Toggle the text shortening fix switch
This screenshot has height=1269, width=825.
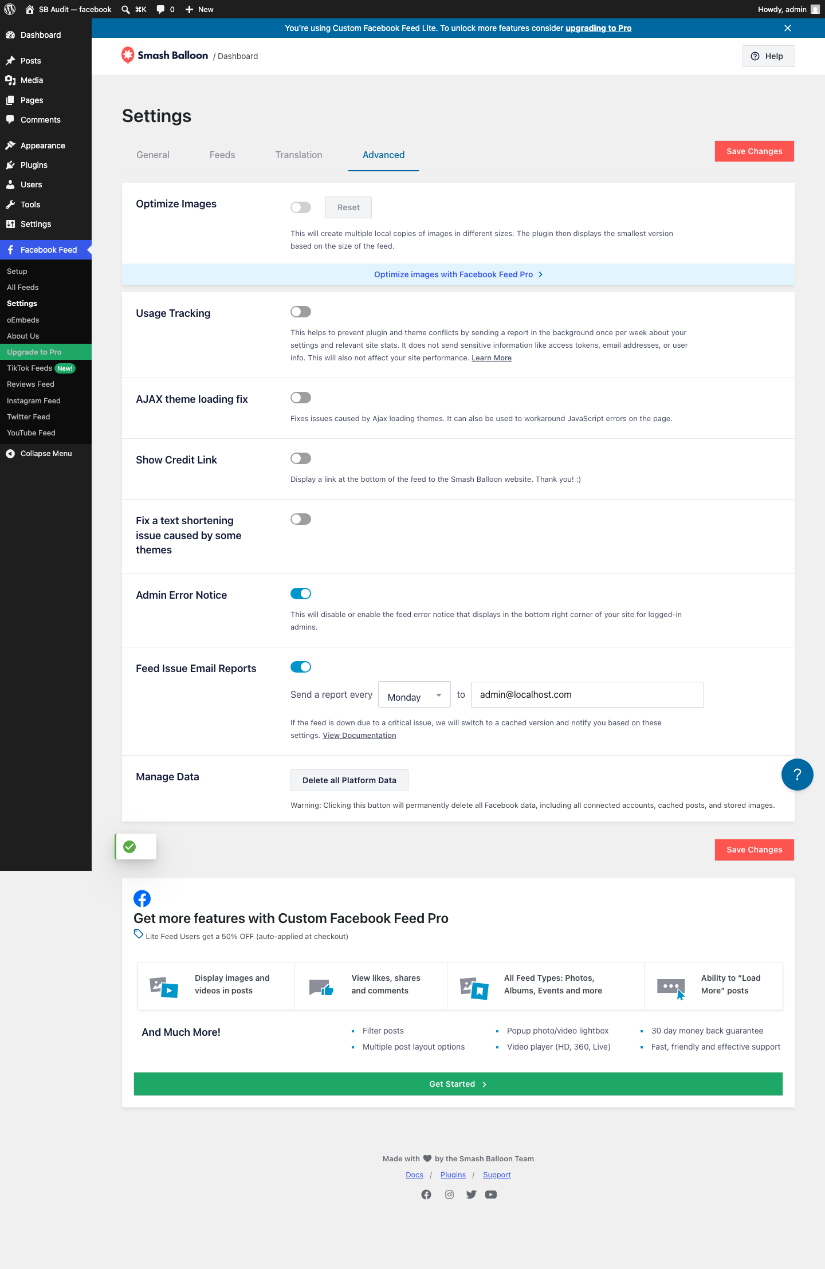coord(301,519)
